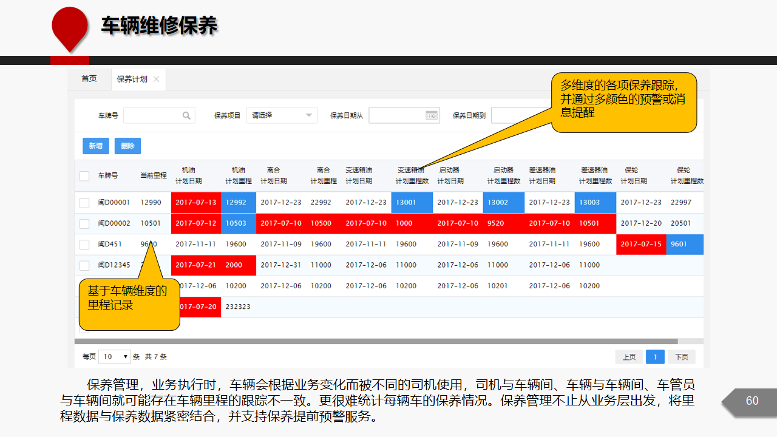Screen dimensions: 777x437
Task: Click the cell 22997
Action: (681, 203)
